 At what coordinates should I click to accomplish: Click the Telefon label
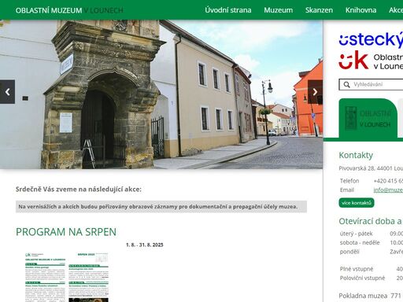click(x=349, y=181)
